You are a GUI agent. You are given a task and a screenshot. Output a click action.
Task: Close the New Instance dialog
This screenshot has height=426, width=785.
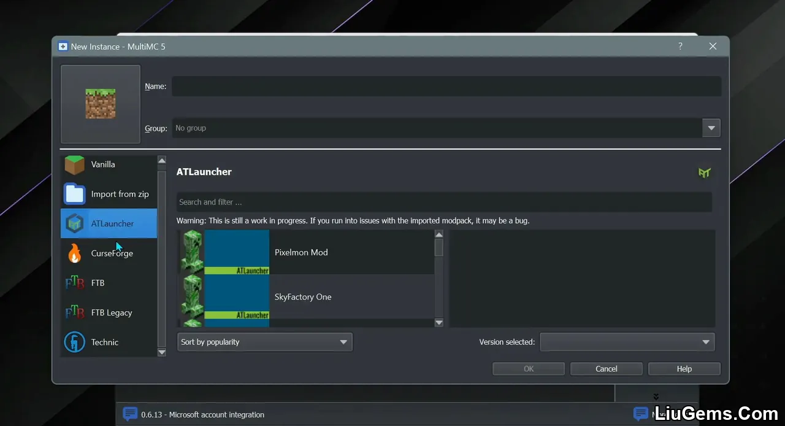click(x=713, y=46)
